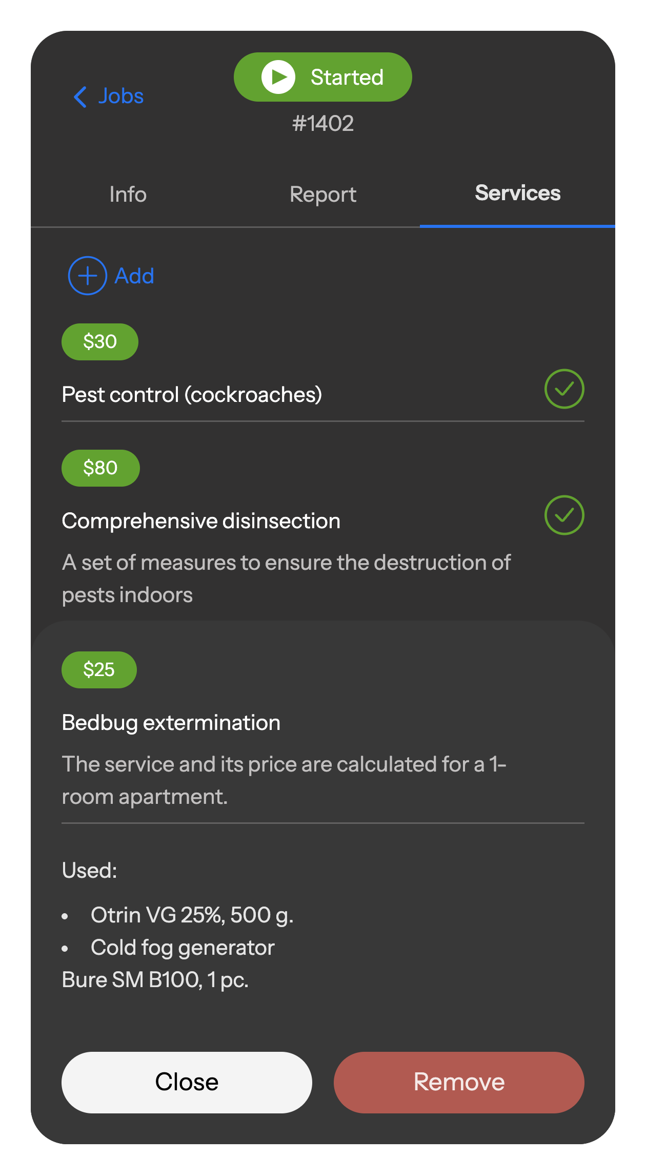This screenshot has height=1175, width=646.
Task: Click the plus circle Add icon
Action: 88,276
